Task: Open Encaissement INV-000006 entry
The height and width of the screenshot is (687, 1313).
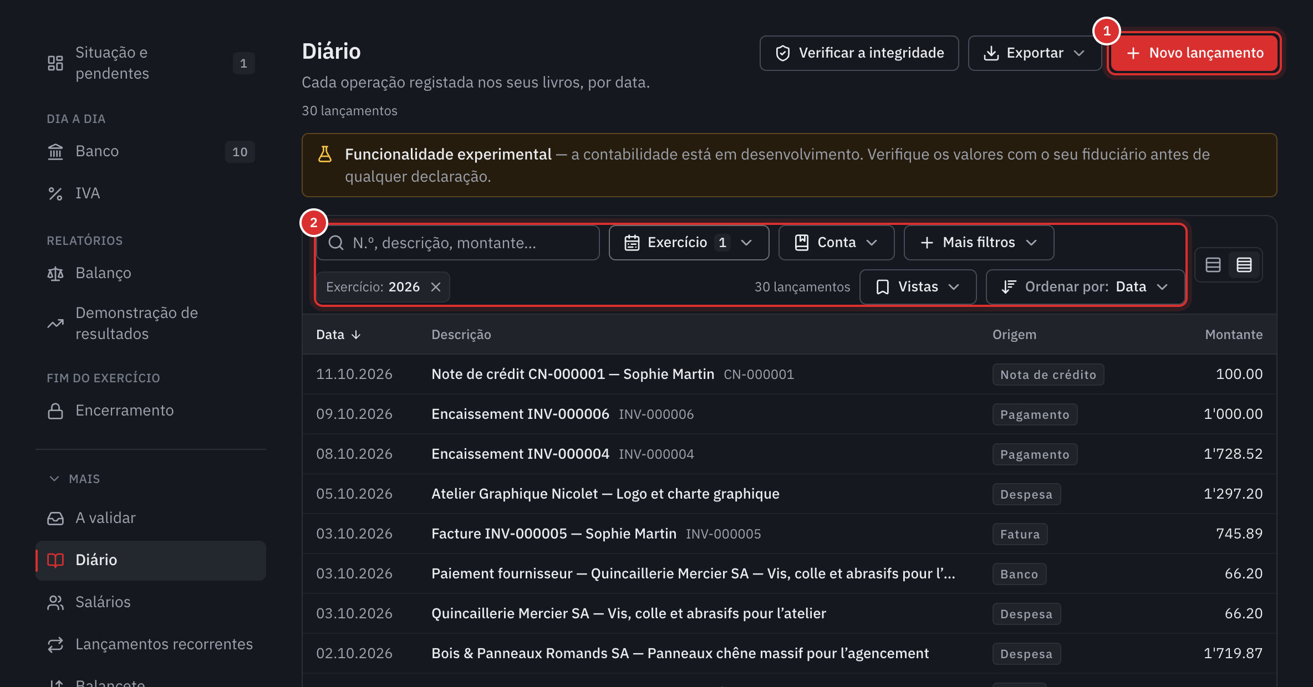Action: [x=789, y=414]
